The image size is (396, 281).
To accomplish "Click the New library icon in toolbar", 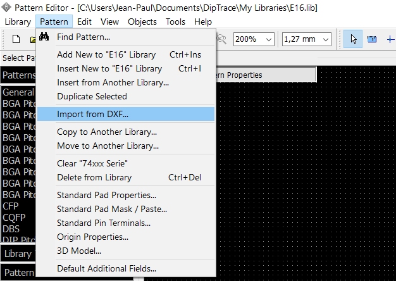I will pos(16,39).
